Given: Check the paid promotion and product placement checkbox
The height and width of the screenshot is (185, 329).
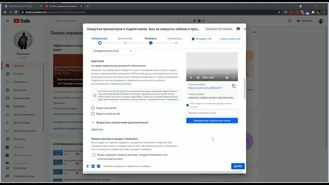Looking at the screenshot, I should coord(94,155).
